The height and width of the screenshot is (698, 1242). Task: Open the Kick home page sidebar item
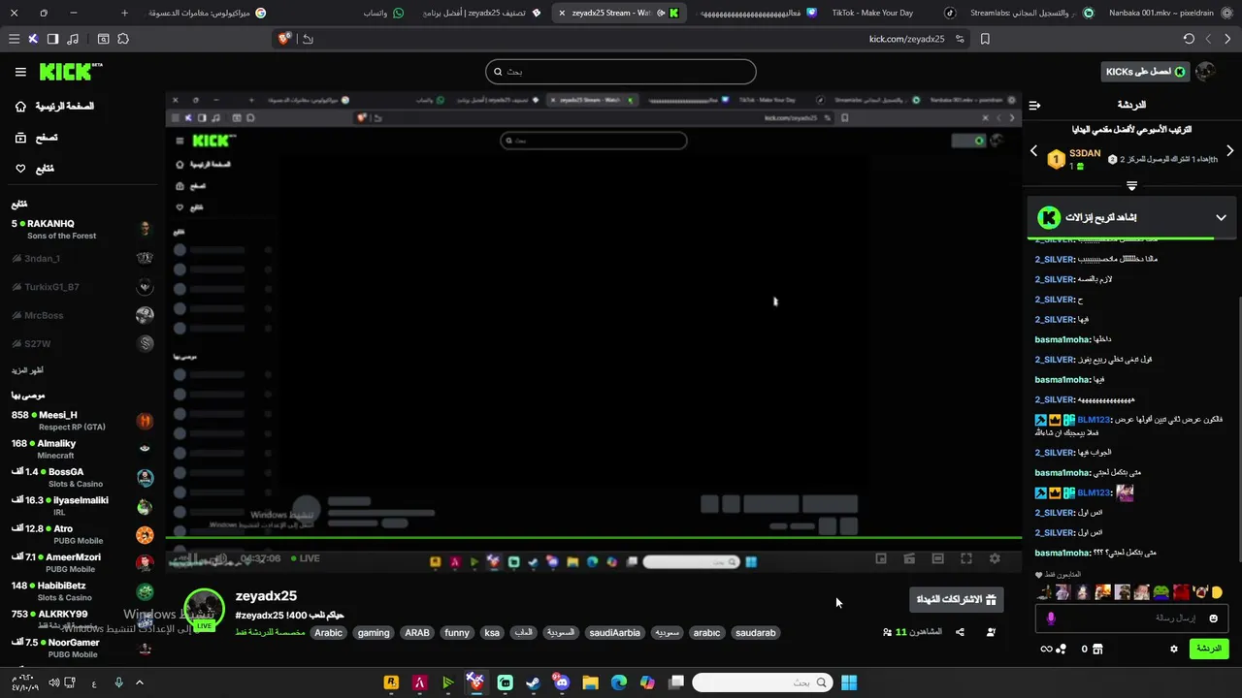click(x=54, y=106)
